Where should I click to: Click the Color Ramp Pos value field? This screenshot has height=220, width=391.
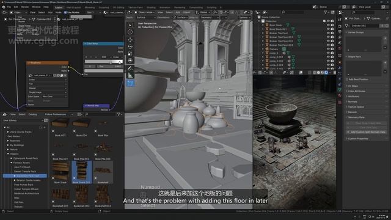tap(110, 67)
